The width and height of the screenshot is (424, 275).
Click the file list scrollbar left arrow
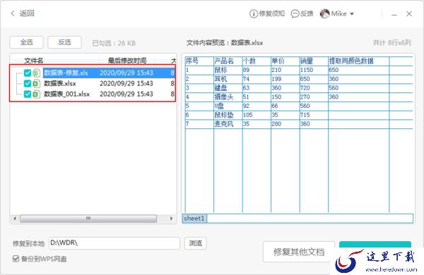pyautogui.click(x=15, y=219)
